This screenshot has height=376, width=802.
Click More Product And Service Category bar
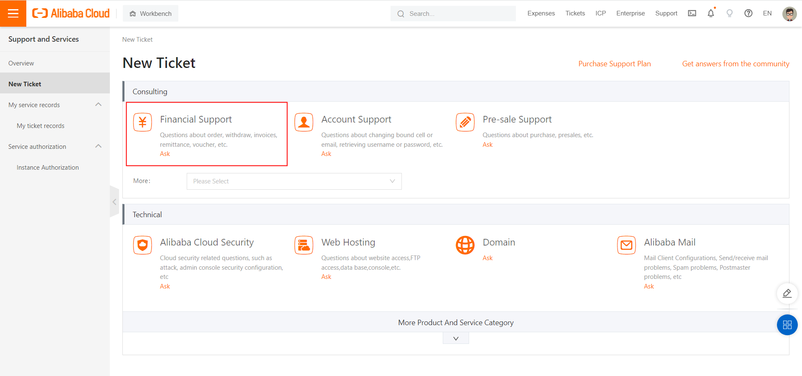pyautogui.click(x=456, y=322)
